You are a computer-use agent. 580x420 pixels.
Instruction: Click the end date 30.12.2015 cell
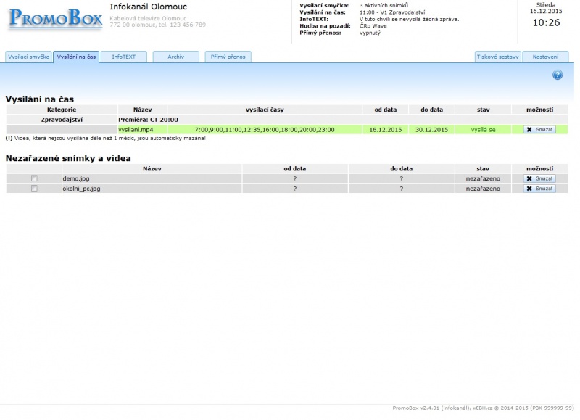click(x=431, y=130)
